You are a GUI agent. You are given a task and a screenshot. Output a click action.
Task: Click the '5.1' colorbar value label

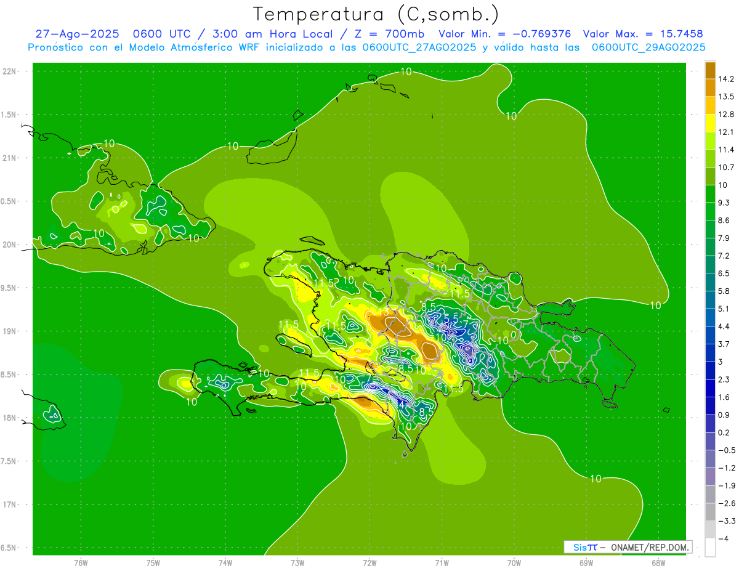click(724, 309)
